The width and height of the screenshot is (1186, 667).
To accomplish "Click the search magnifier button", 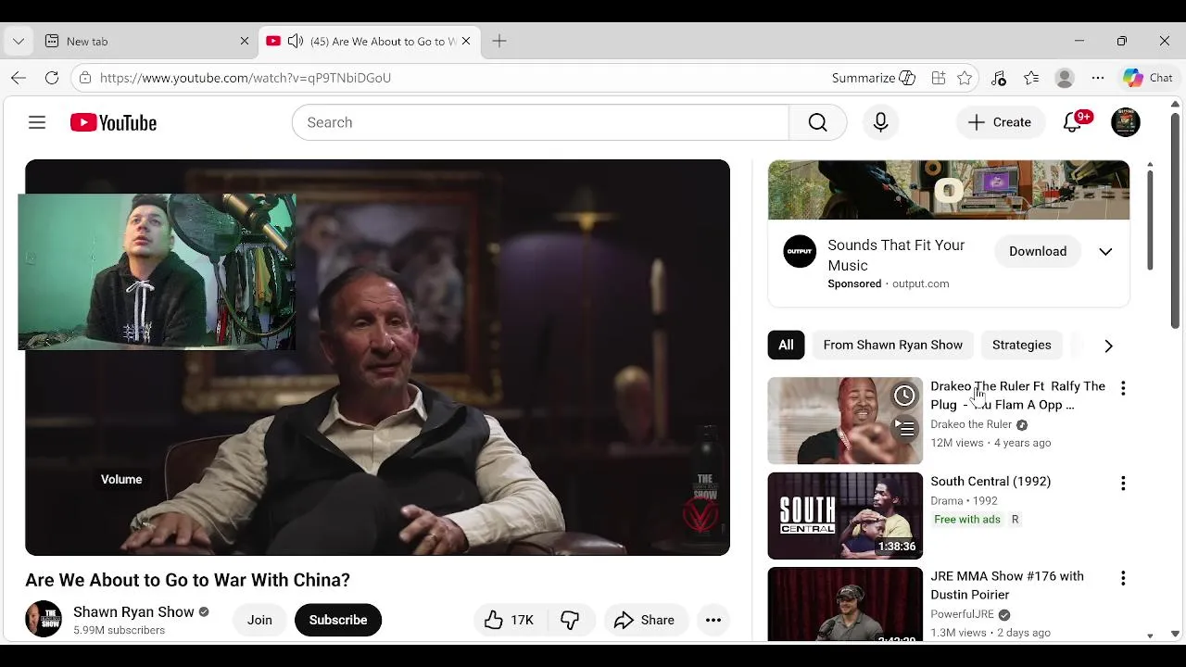I will coord(817,122).
